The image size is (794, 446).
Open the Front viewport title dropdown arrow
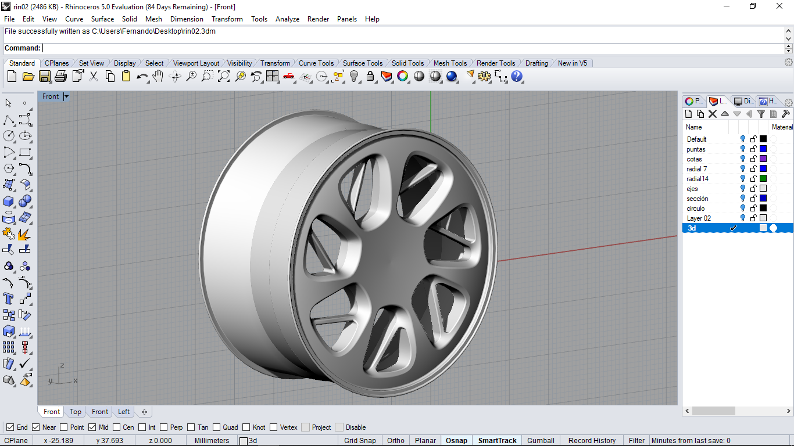[66, 96]
